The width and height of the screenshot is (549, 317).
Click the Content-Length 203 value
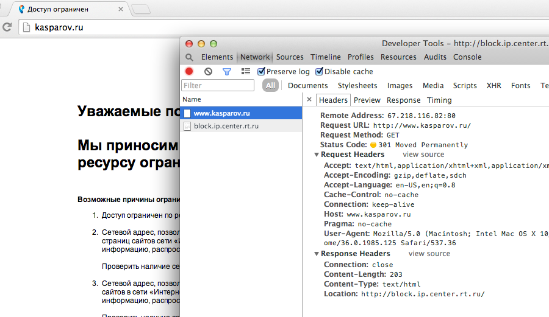coord(396,274)
